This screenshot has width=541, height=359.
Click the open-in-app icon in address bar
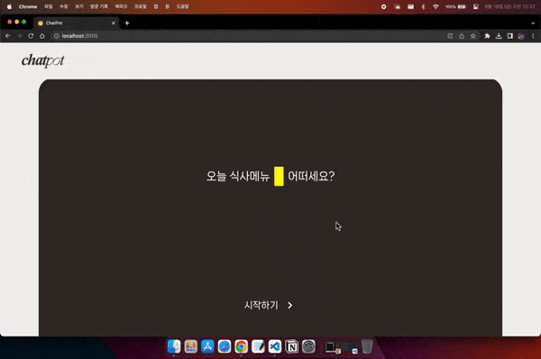[450, 36]
